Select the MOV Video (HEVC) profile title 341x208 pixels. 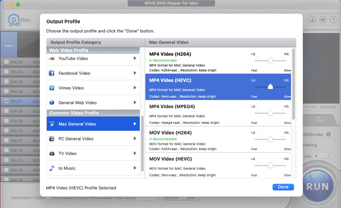(x=170, y=159)
